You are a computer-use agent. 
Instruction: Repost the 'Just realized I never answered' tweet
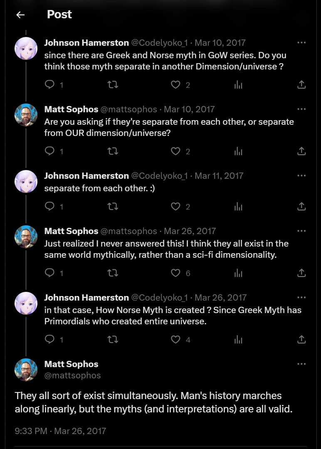click(113, 273)
